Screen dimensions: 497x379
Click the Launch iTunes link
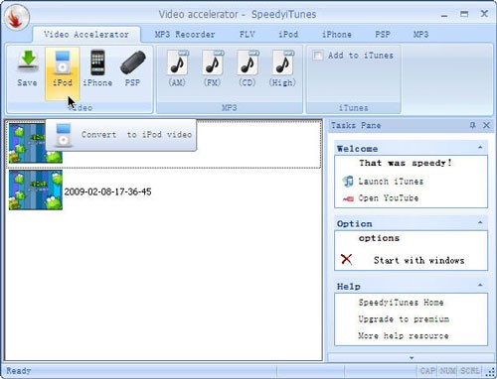coord(391,182)
